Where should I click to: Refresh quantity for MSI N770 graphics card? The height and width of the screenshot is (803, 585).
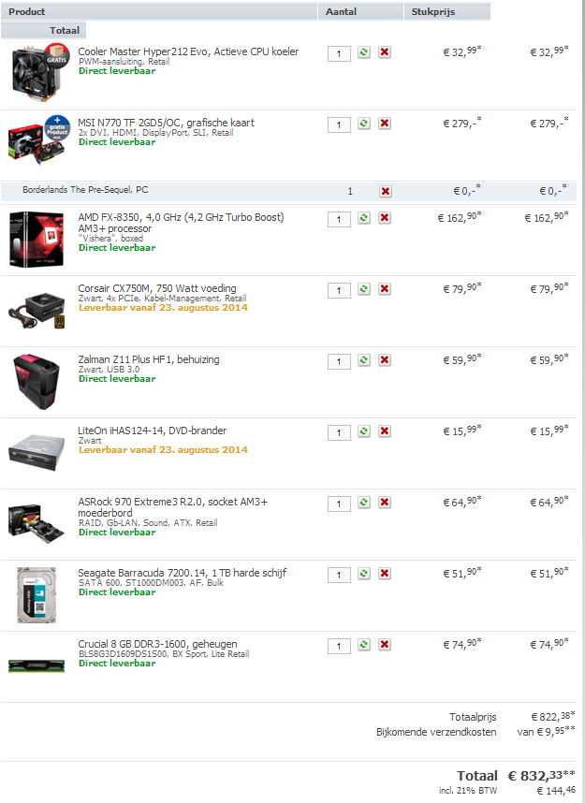pos(364,124)
